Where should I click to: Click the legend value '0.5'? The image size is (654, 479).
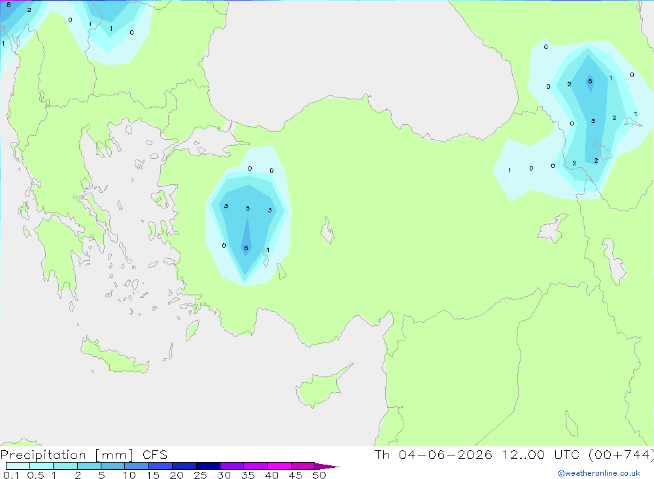(35, 475)
